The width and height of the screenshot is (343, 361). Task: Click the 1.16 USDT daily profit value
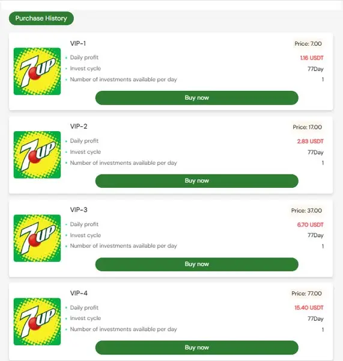click(312, 58)
